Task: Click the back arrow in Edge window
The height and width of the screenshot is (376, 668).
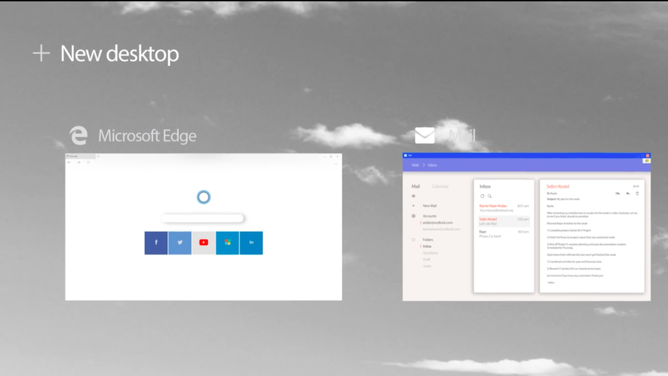Action: tap(69, 162)
